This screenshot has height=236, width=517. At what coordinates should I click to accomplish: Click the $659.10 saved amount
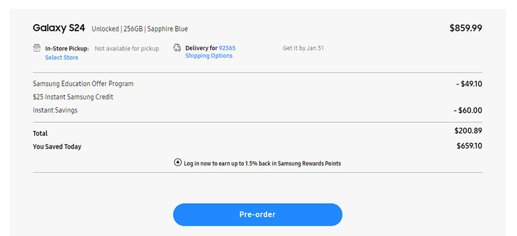click(469, 146)
